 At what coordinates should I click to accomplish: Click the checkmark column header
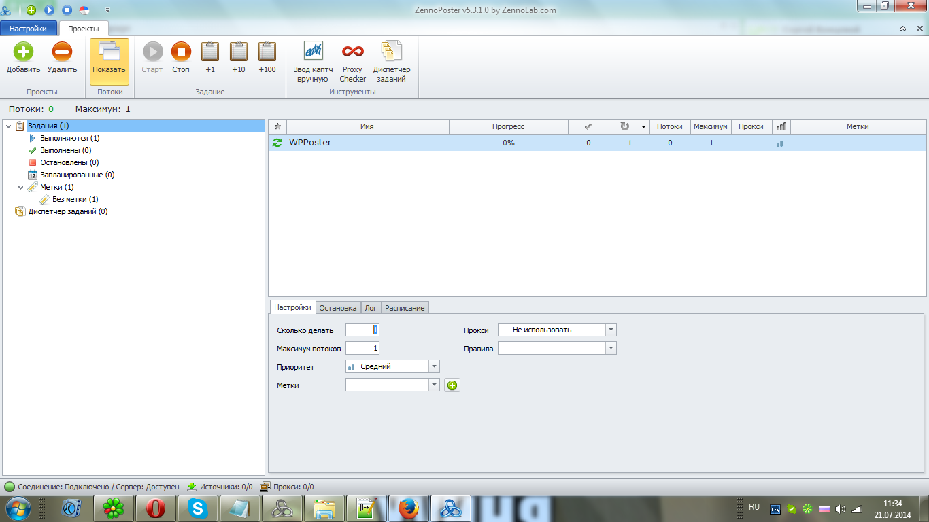coord(588,126)
